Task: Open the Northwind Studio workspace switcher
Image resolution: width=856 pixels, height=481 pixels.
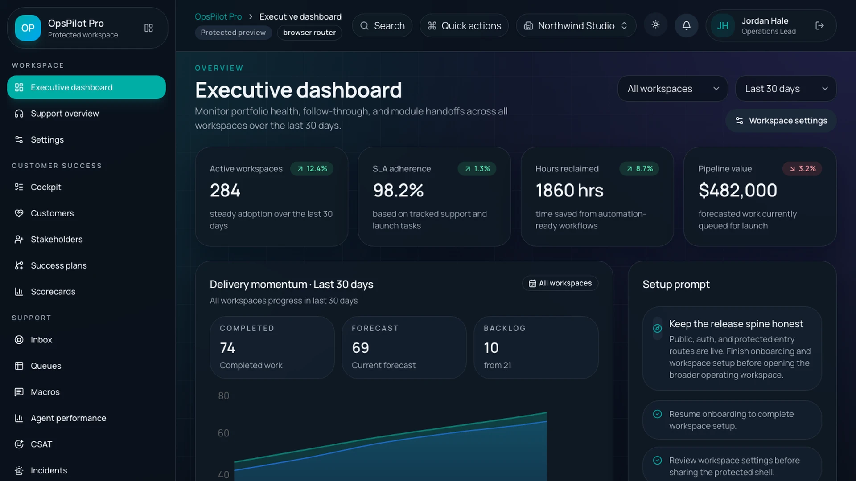Action: click(576, 26)
